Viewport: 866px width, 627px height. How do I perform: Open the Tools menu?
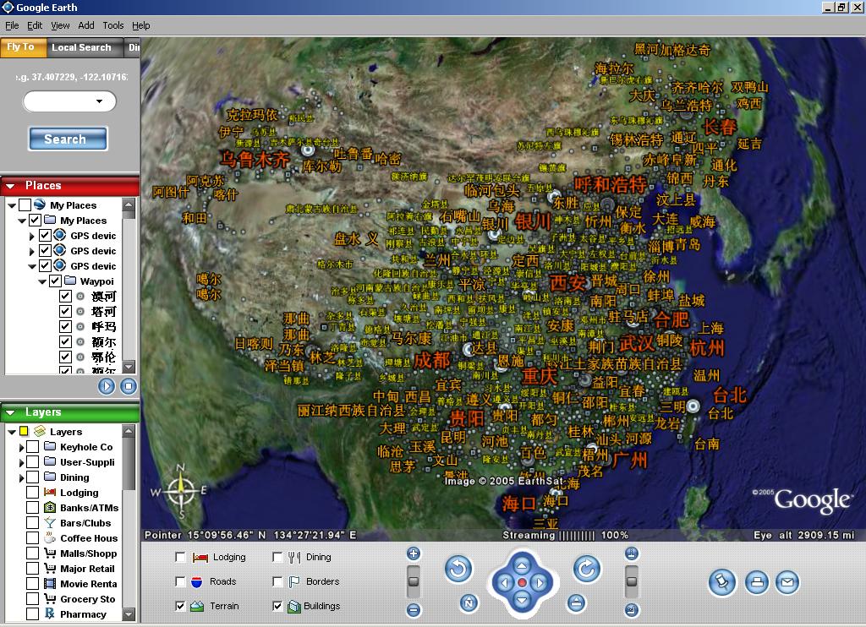point(112,25)
